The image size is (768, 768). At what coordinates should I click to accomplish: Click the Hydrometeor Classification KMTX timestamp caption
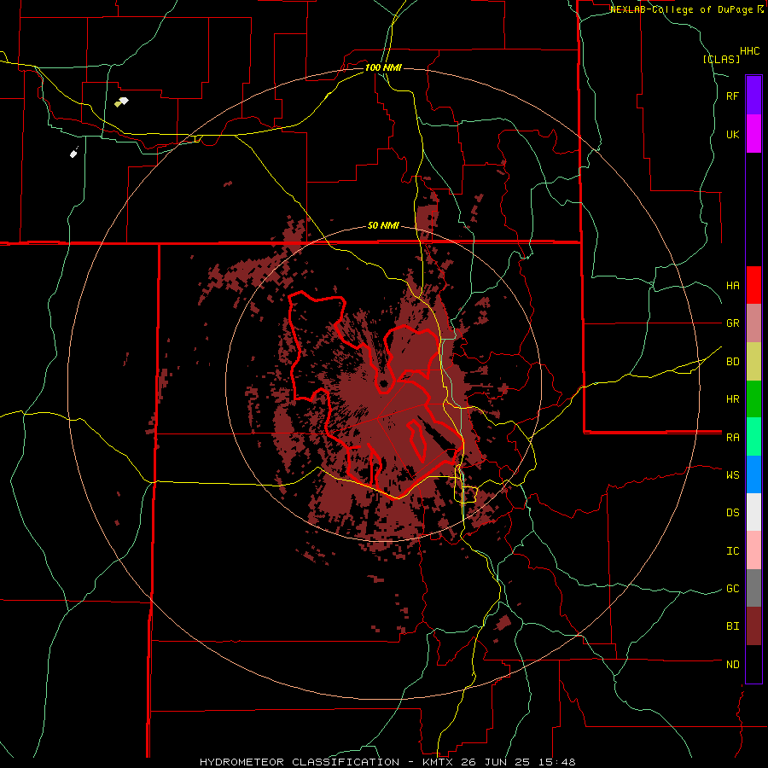387,762
